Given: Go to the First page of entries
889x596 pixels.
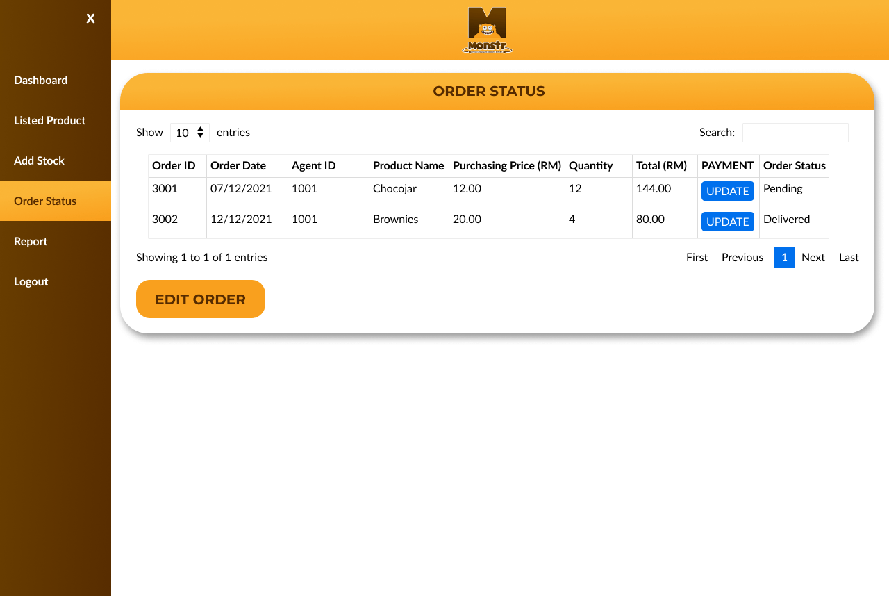Looking at the screenshot, I should pos(697,257).
